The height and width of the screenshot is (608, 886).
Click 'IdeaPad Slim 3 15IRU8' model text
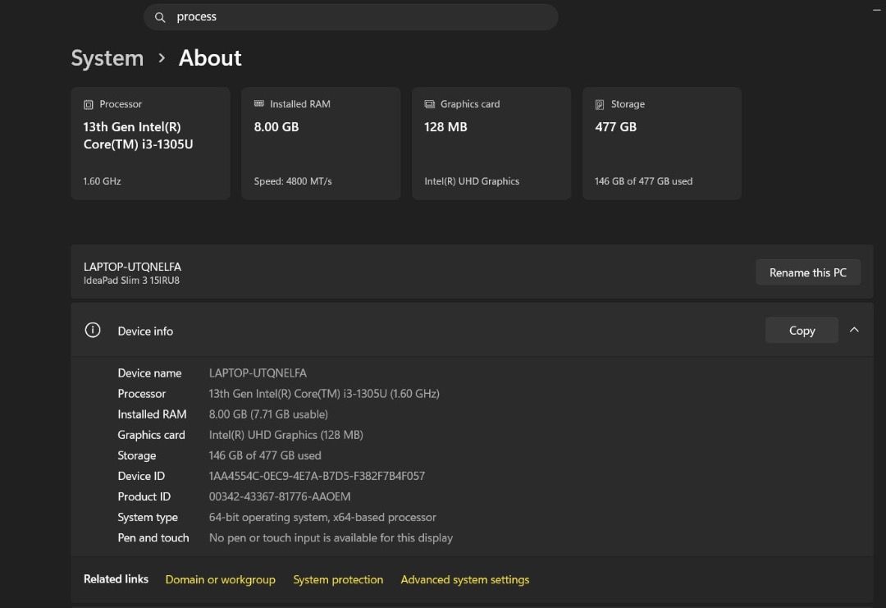point(131,281)
